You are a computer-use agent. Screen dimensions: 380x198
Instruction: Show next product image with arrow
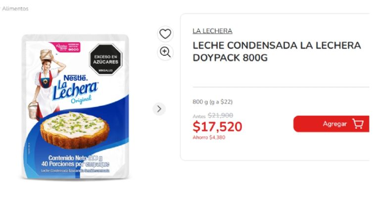point(159,109)
